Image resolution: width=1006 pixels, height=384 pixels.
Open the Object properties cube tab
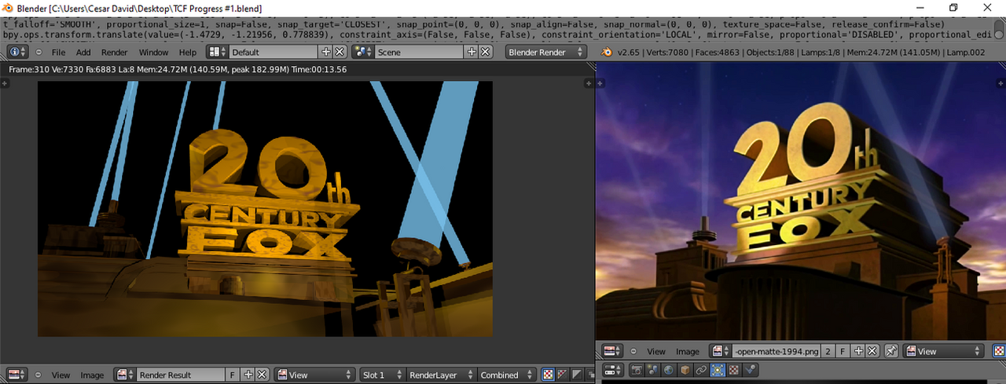click(x=685, y=369)
